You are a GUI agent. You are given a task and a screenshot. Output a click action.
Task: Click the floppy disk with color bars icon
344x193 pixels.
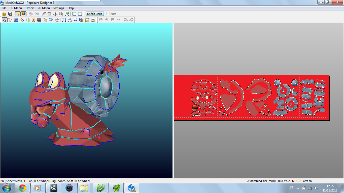[81, 20]
